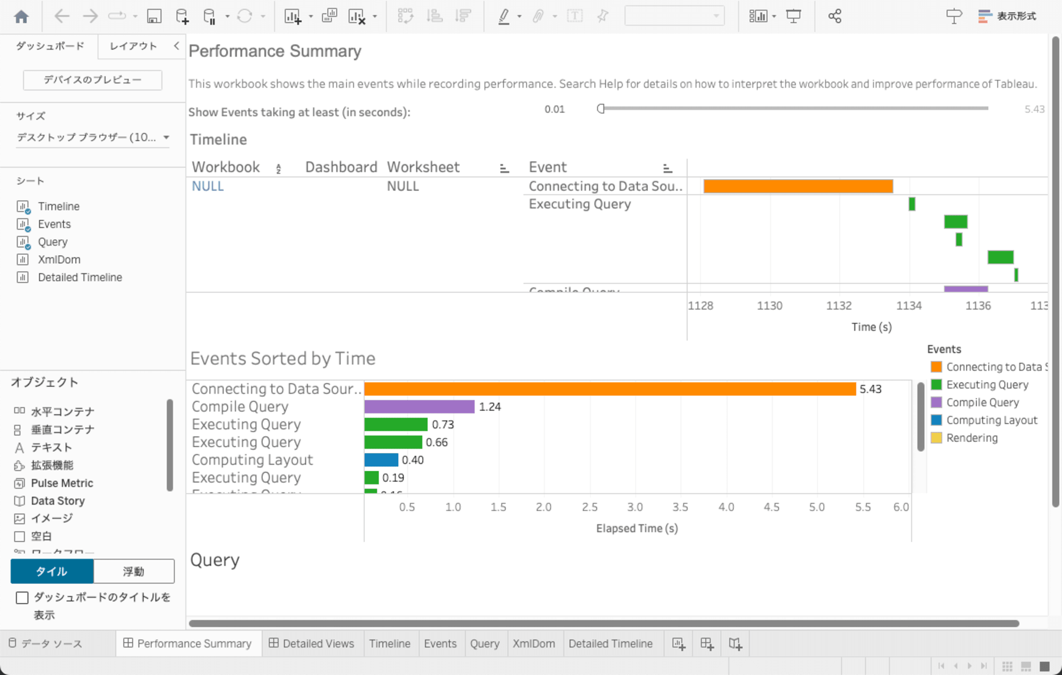The height and width of the screenshot is (675, 1062).
Task: Select the 浮動 floating option
Action: coord(134,572)
